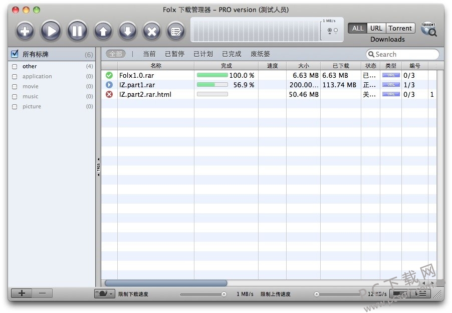The height and width of the screenshot is (313, 452).
Task: Click the URL type badge on the Folx1.0.rar row
Action: (x=391, y=75)
